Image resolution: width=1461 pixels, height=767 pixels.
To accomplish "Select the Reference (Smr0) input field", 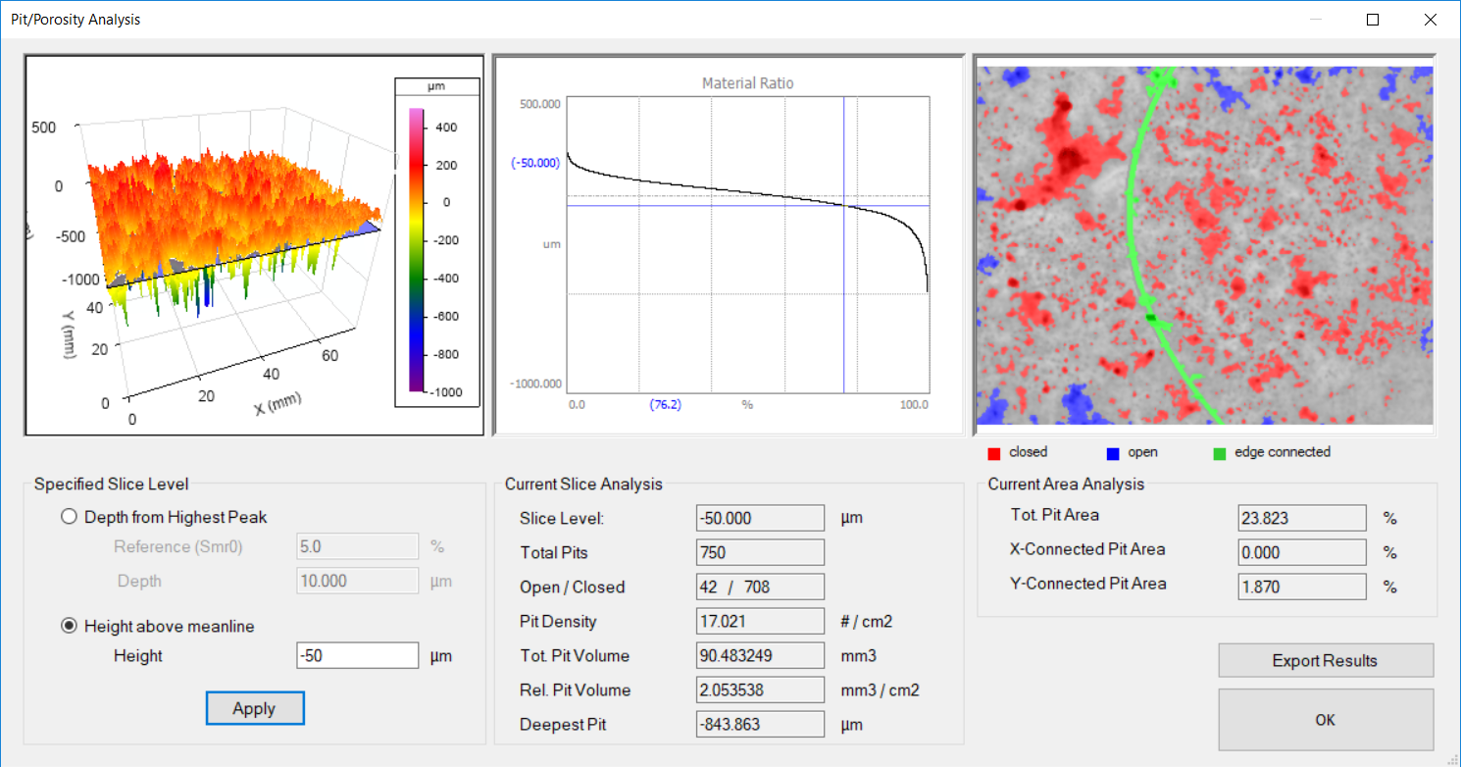I will tap(357, 546).
